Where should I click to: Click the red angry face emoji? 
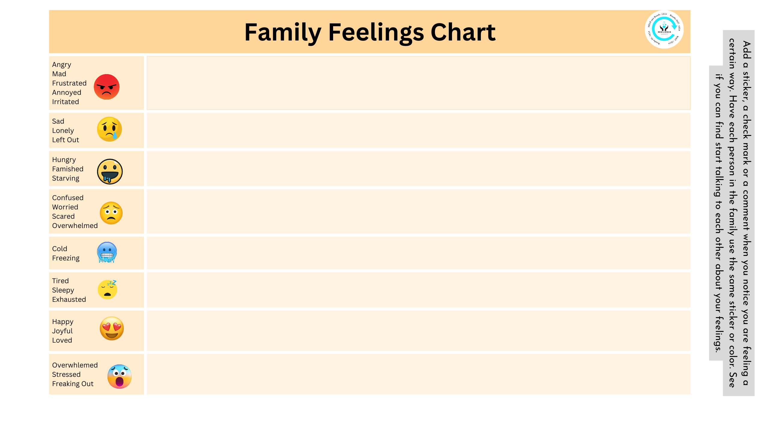click(x=106, y=87)
